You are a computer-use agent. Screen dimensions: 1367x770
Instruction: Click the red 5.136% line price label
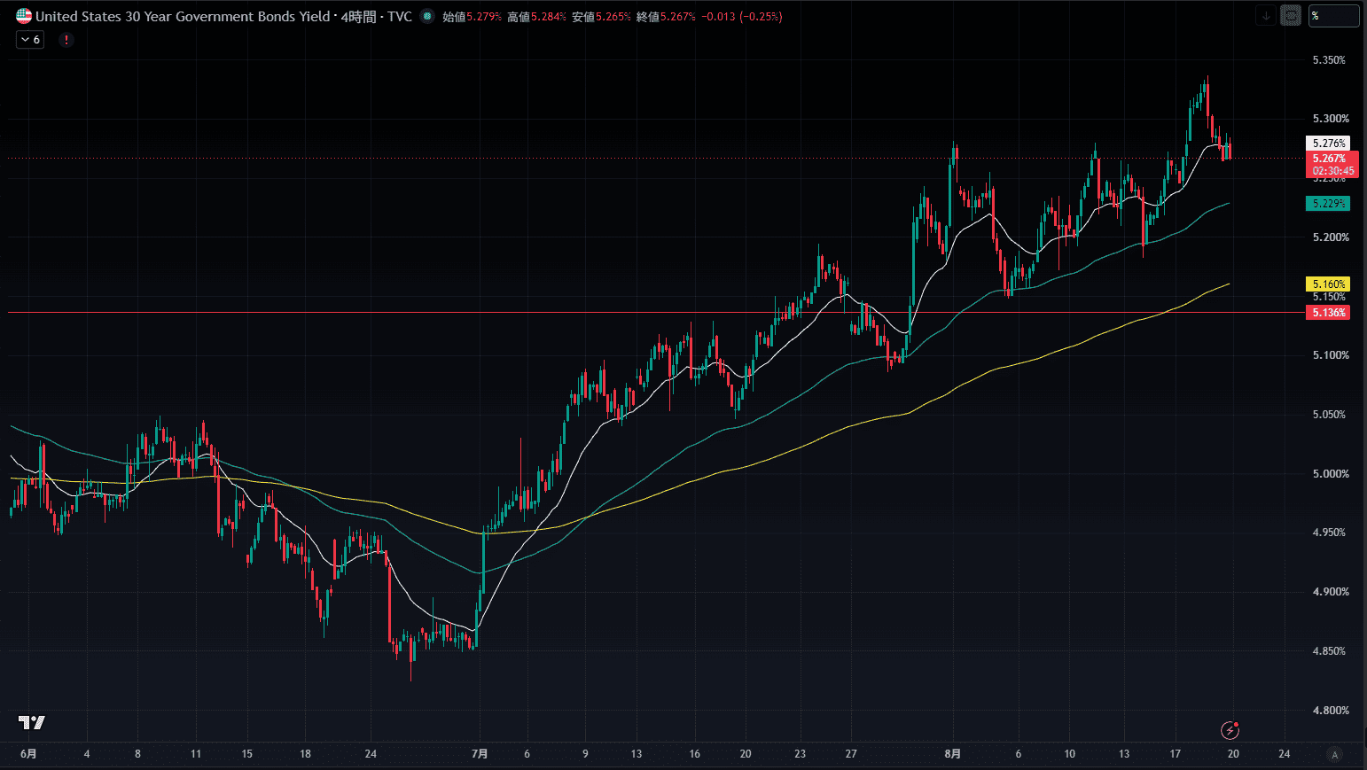point(1328,313)
